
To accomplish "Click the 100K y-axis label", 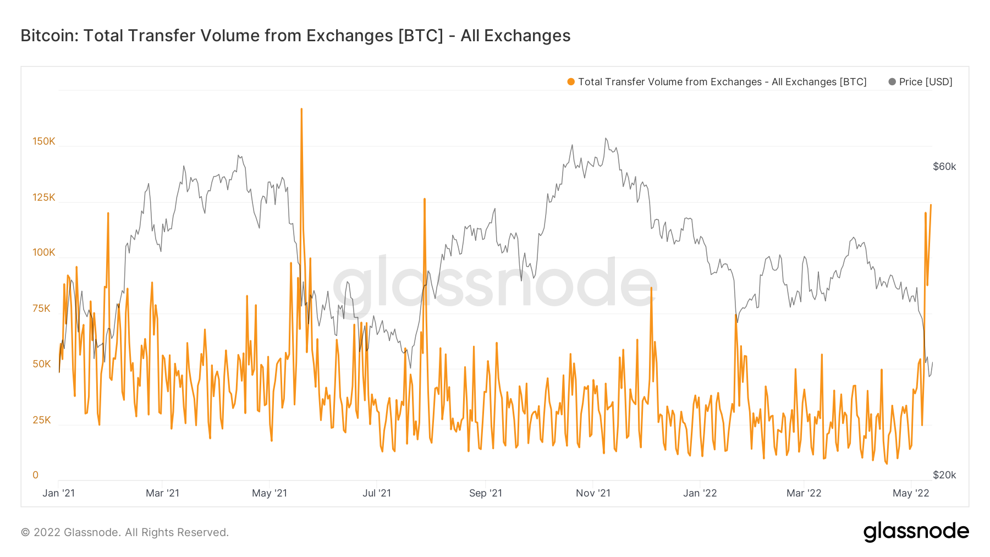I will 44,252.
